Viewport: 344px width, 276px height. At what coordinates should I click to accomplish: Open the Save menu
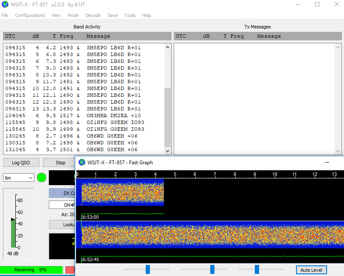click(113, 15)
